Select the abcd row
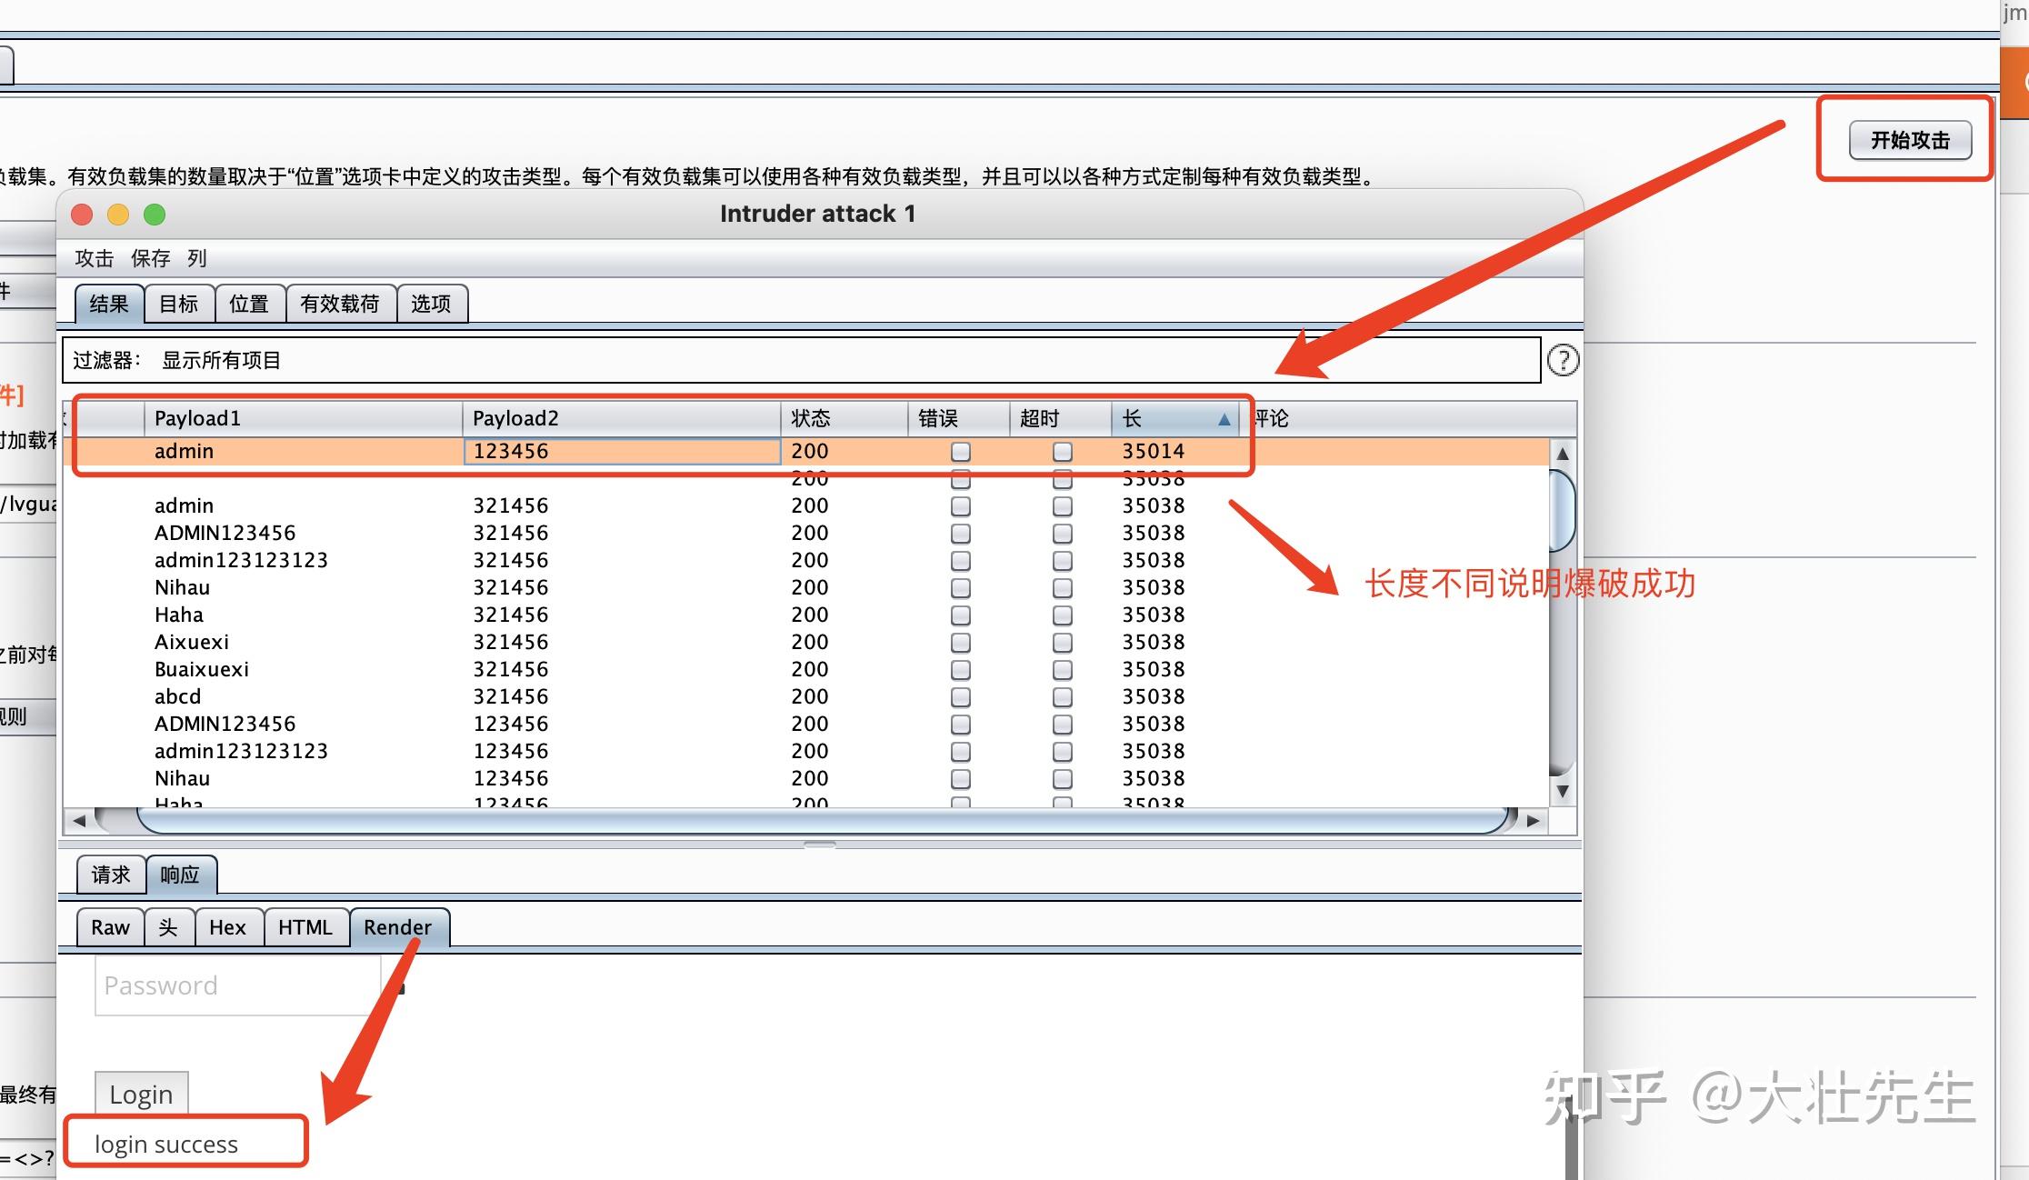Screen dimensions: 2029x1180 [805, 697]
